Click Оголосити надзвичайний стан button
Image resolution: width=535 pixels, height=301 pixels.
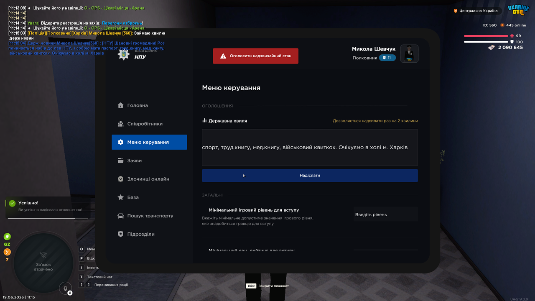255,56
